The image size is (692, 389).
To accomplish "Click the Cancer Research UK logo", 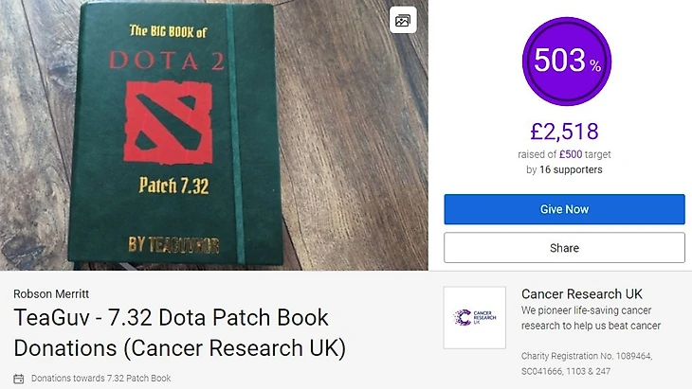I will point(474,317).
